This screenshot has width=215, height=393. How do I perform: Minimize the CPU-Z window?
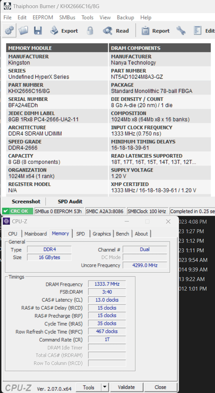(127, 221)
